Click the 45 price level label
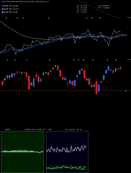The image size is (131, 173). tap(125, 91)
